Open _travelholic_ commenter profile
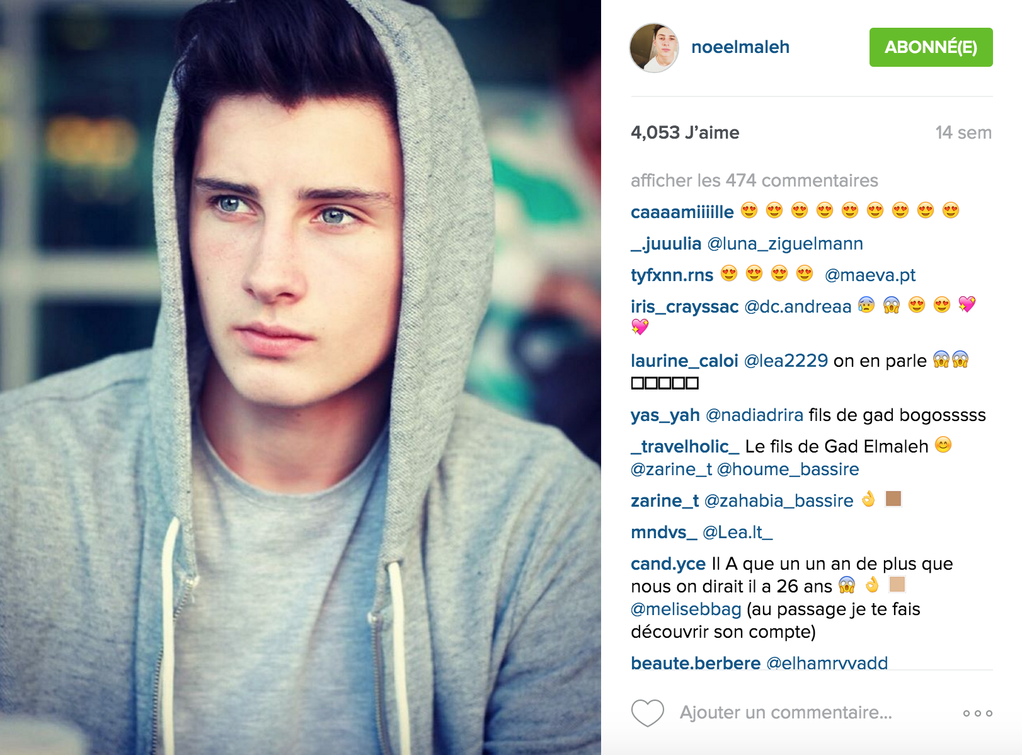Viewport: 1022px width, 755px height. point(685,447)
